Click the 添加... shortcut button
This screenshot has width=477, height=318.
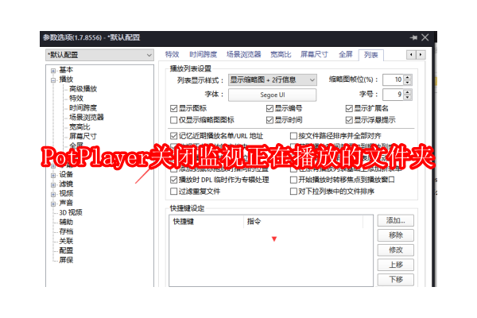(x=396, y=221)
